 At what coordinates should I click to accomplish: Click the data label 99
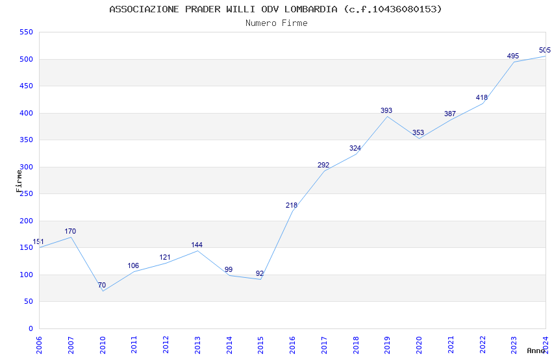(x=229, y=269)
